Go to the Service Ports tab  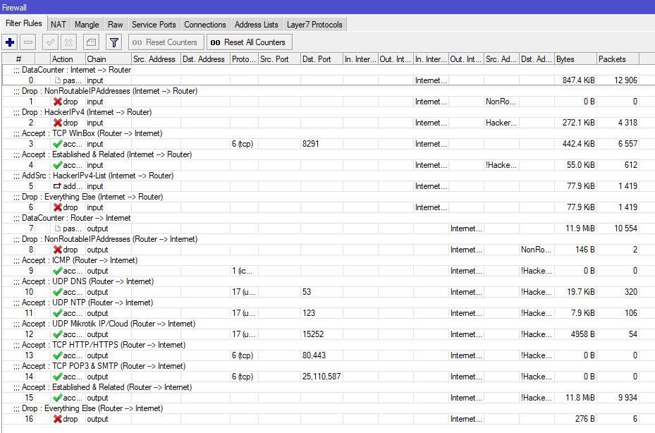coord(154,25)
